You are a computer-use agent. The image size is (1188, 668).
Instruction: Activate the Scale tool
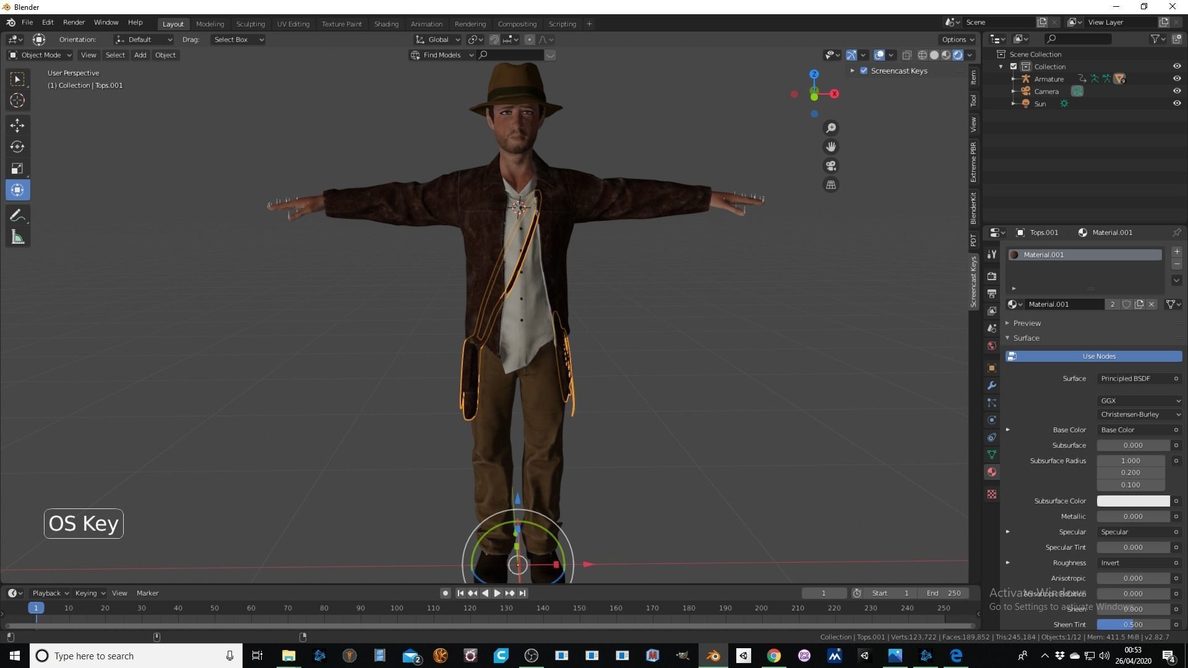pos(17,169)
